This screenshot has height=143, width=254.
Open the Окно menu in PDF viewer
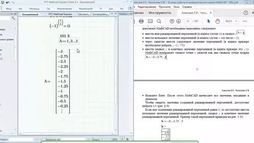click(x=176, y=7)
